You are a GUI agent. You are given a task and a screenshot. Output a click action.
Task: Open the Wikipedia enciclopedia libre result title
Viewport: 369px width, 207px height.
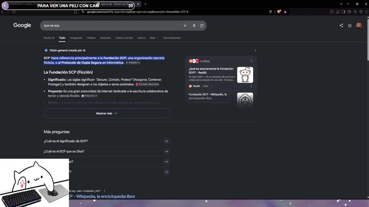102,196
